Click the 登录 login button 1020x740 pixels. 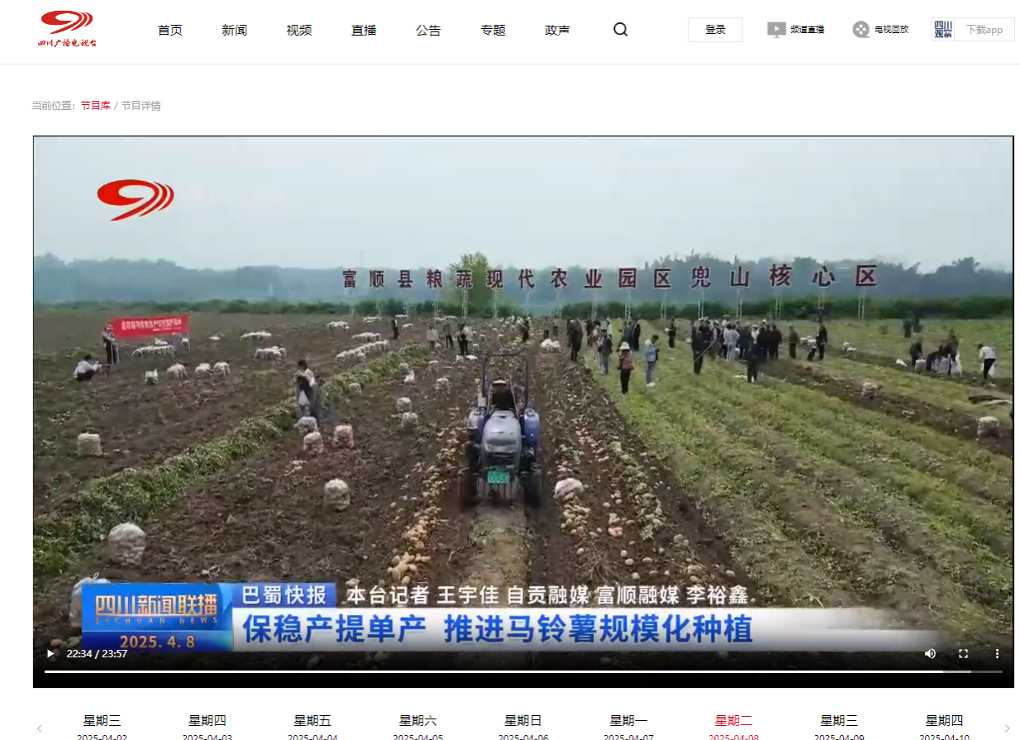[715, 30]
